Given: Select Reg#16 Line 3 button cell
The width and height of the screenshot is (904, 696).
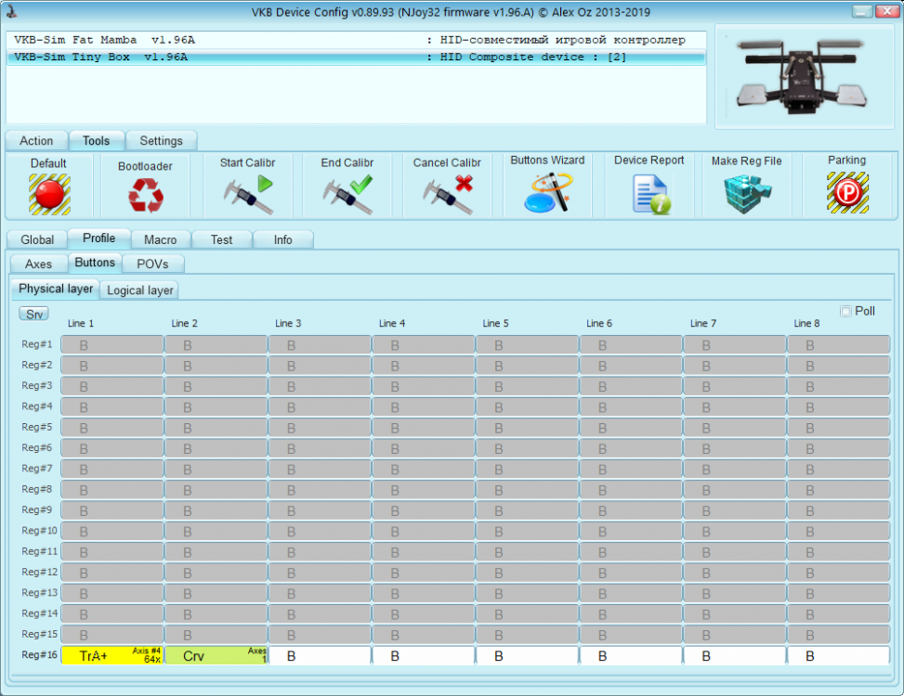Looking at the screenshot, I should [320, 656].
